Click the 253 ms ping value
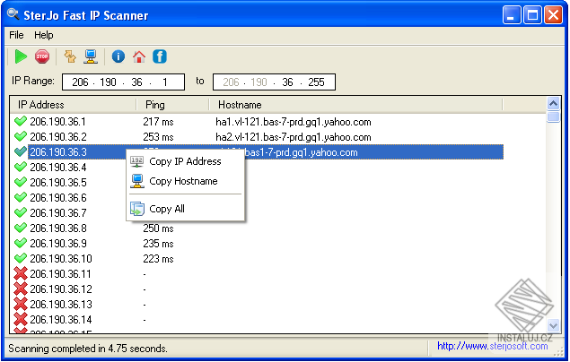570x362 pixels. point(158,137)
